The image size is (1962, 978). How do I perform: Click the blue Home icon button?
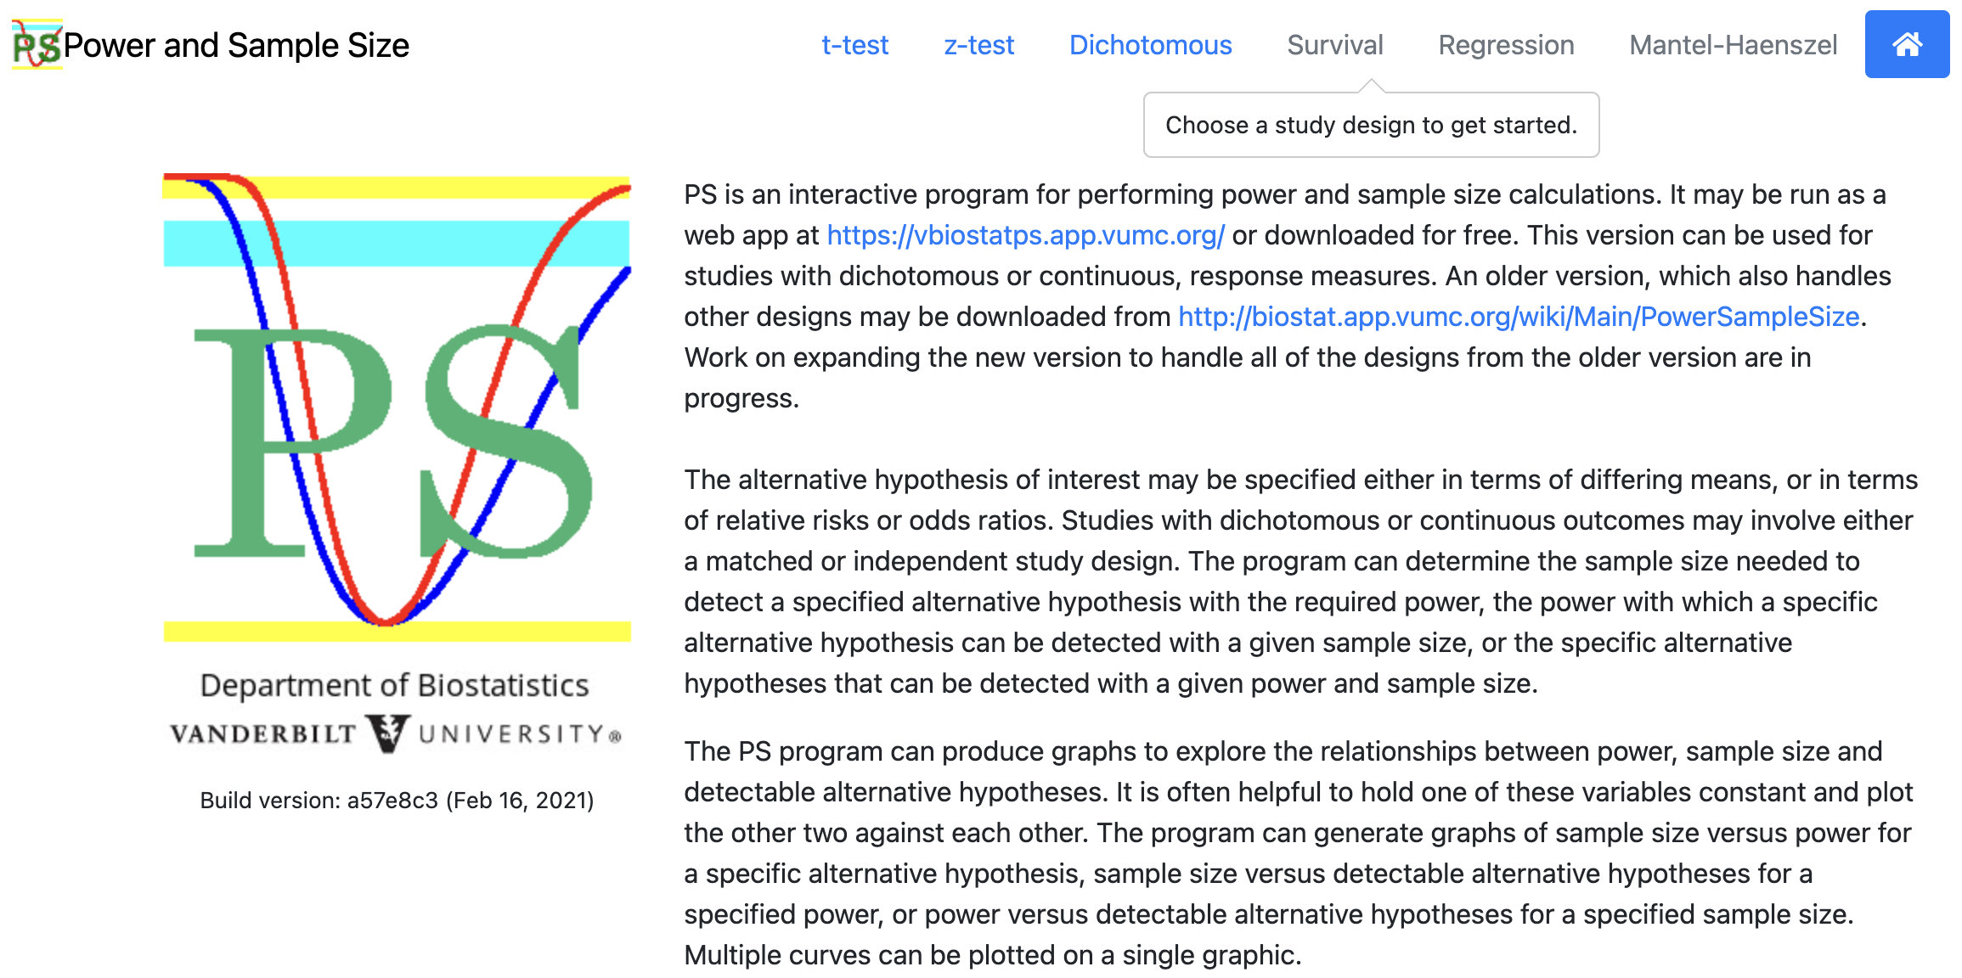tap(1906, 44)
